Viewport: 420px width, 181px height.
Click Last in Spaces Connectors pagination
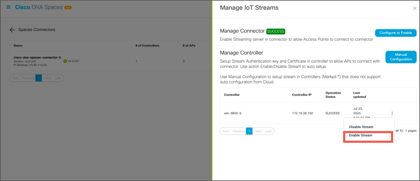(x=58, y=78)
